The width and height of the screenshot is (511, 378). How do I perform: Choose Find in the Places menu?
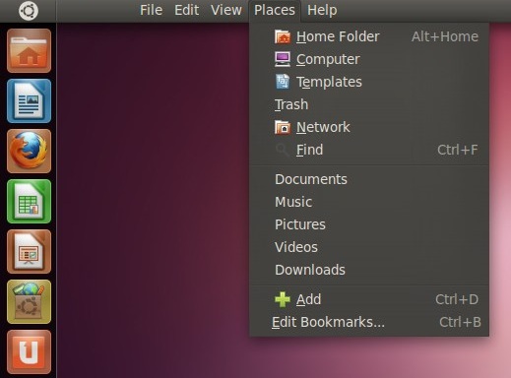[369, 150]
